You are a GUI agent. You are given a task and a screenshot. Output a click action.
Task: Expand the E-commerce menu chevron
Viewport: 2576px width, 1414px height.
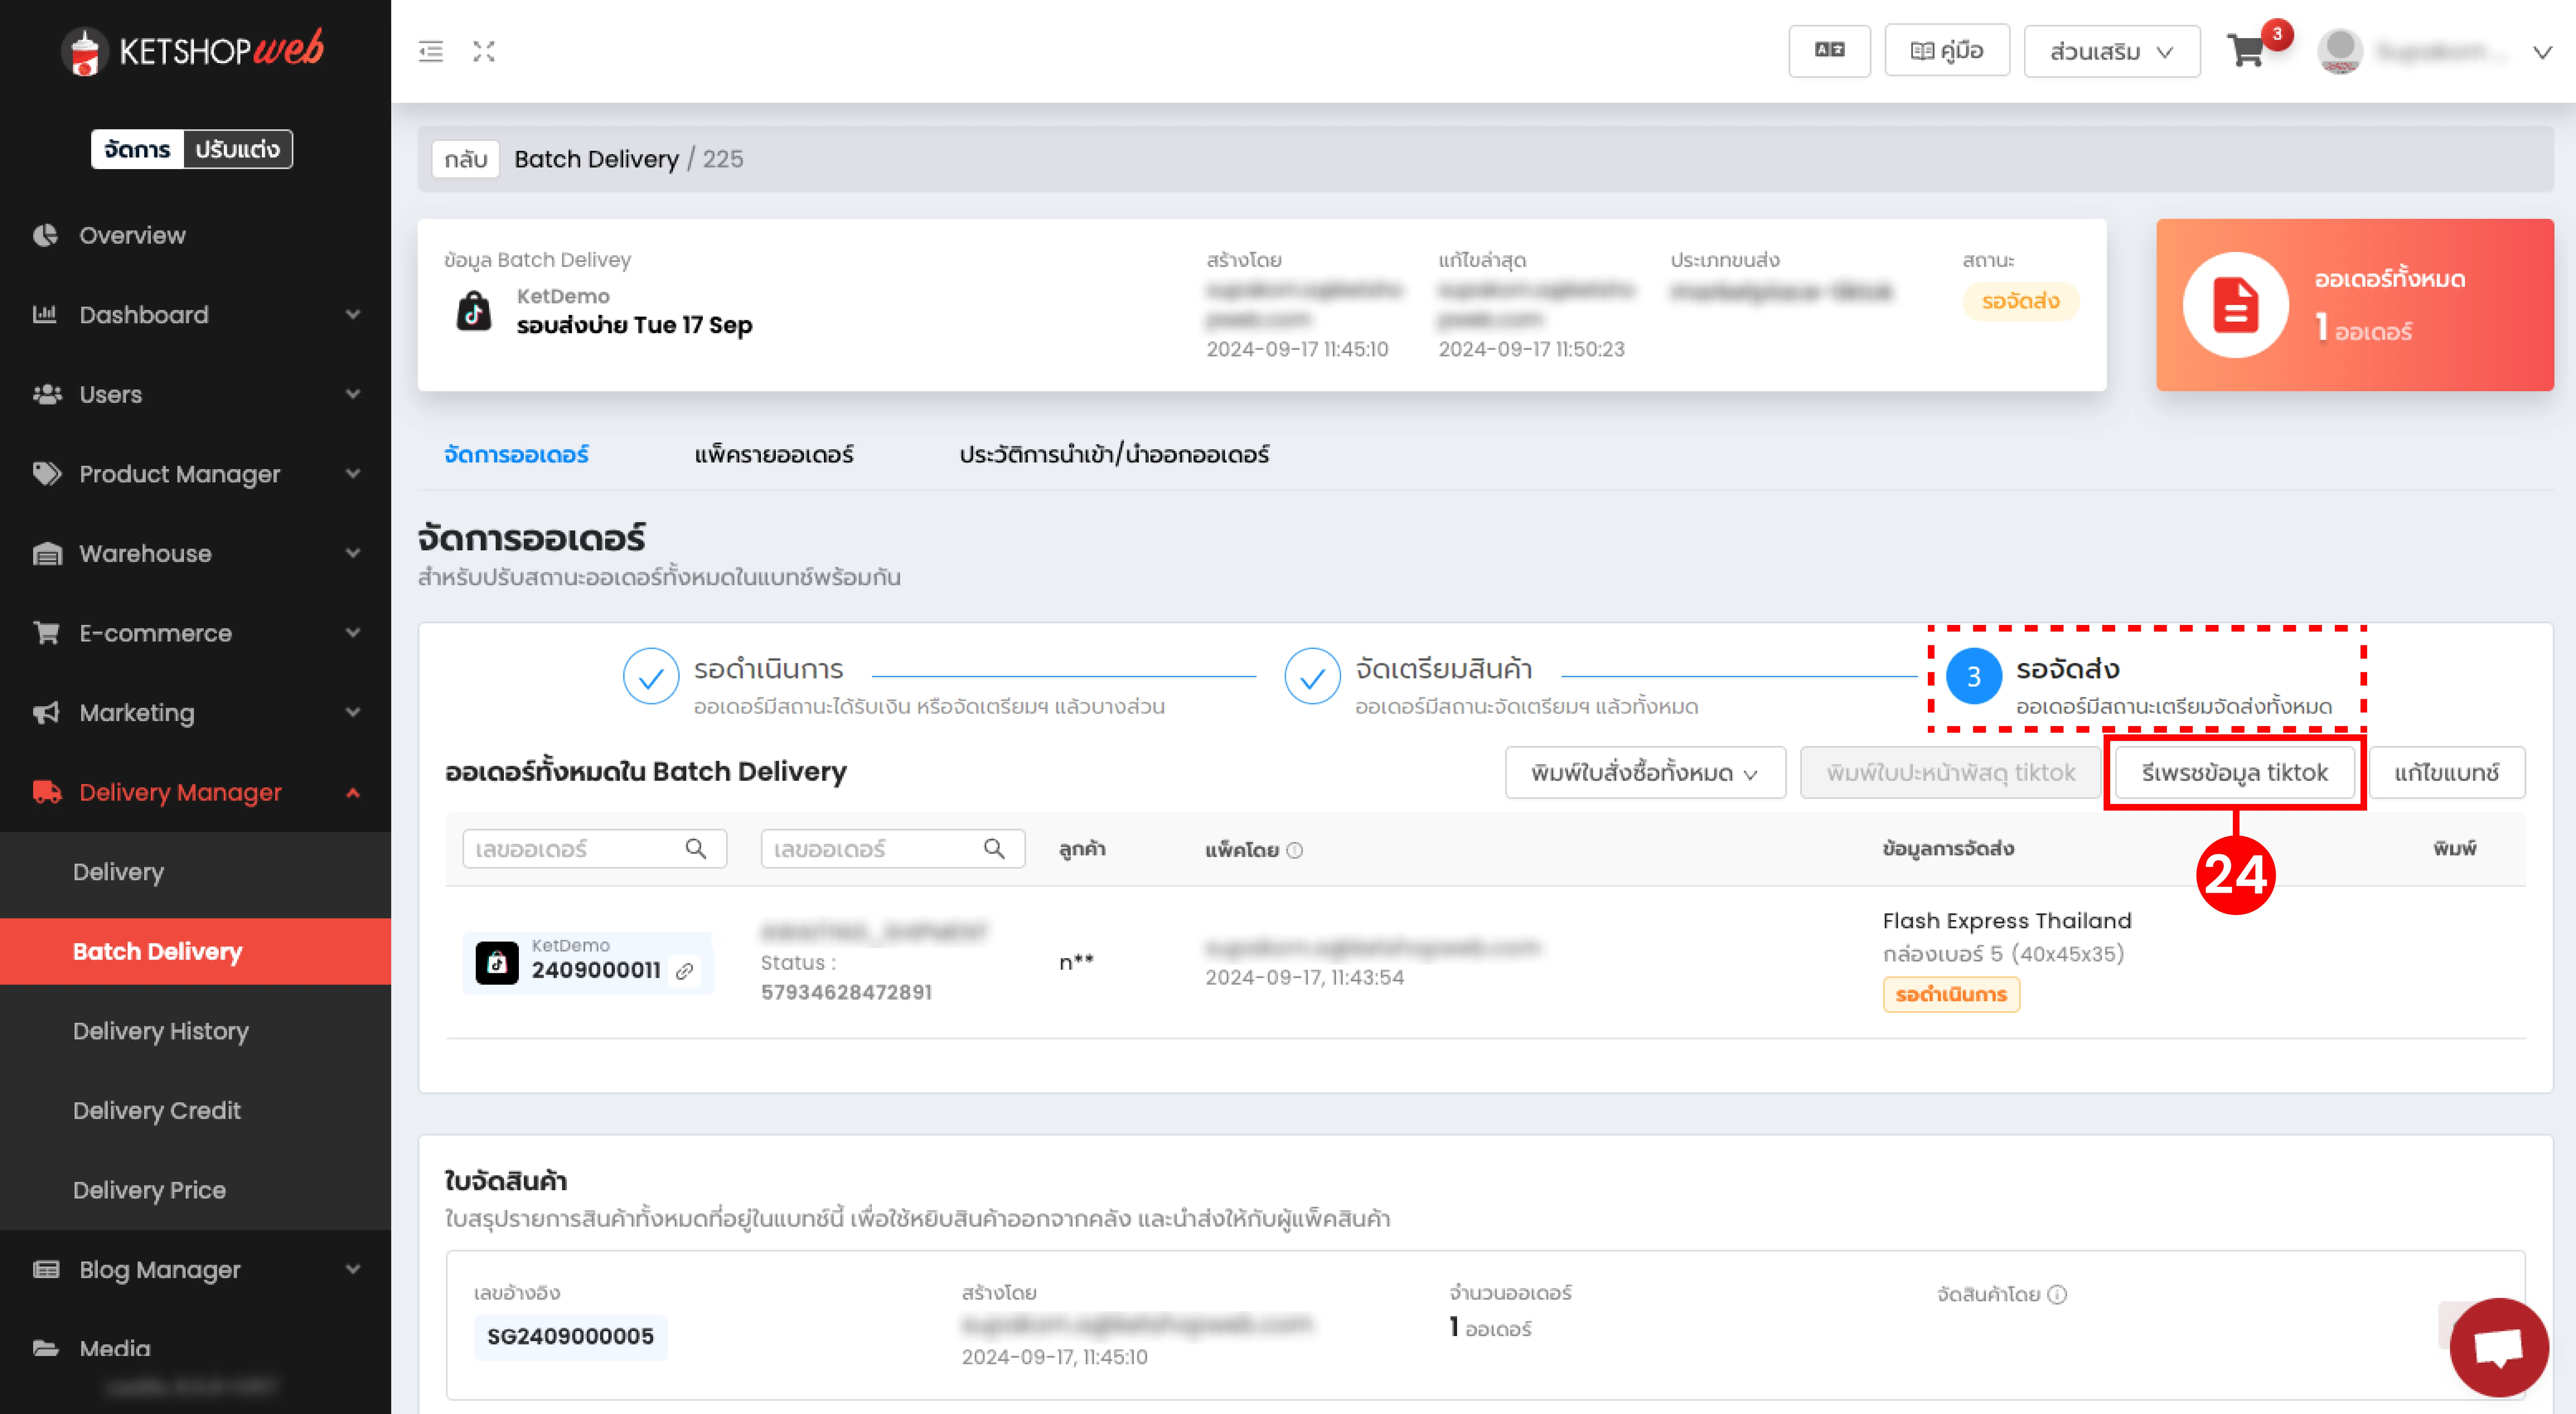[x=353, y=632]
